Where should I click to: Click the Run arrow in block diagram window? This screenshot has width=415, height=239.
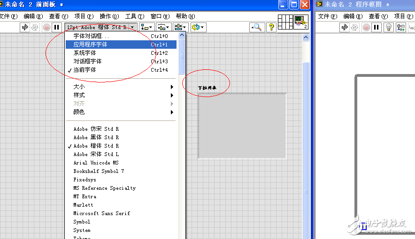pos(345,27)
